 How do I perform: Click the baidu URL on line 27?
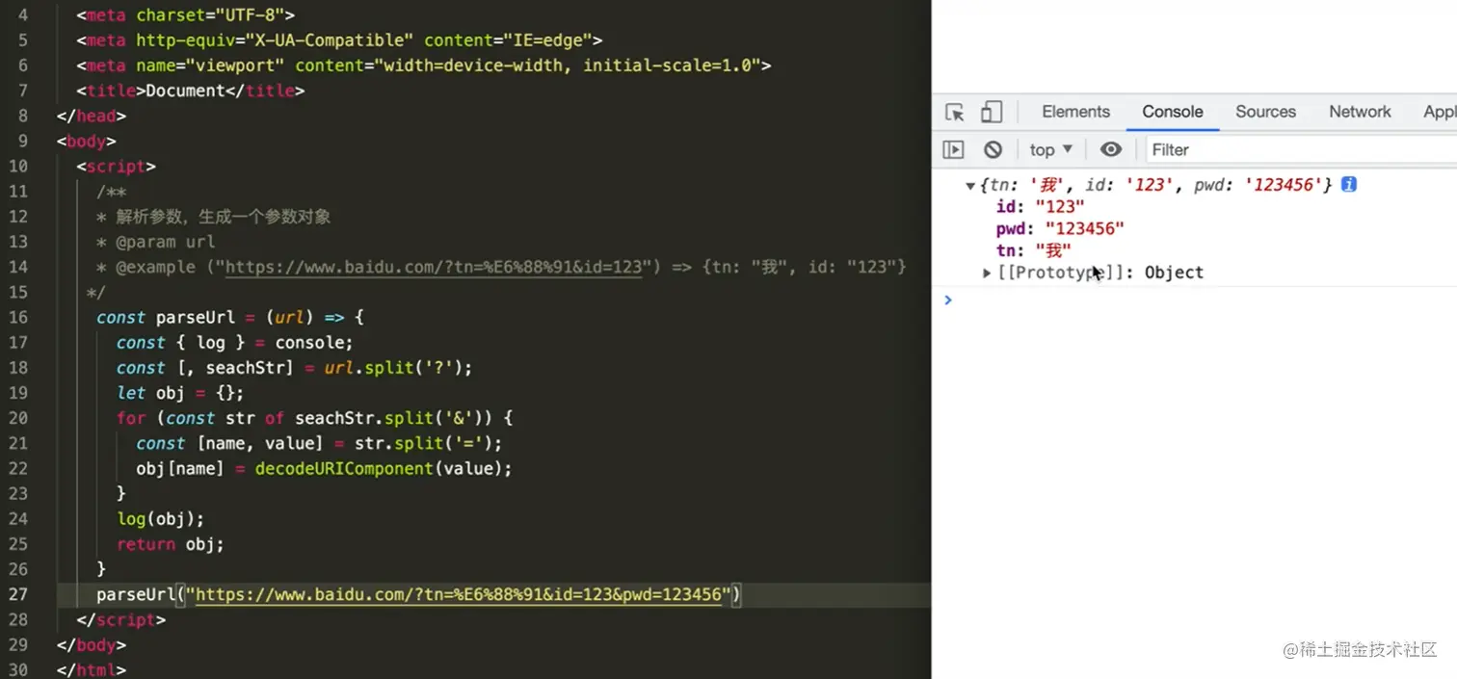(459, 594)
